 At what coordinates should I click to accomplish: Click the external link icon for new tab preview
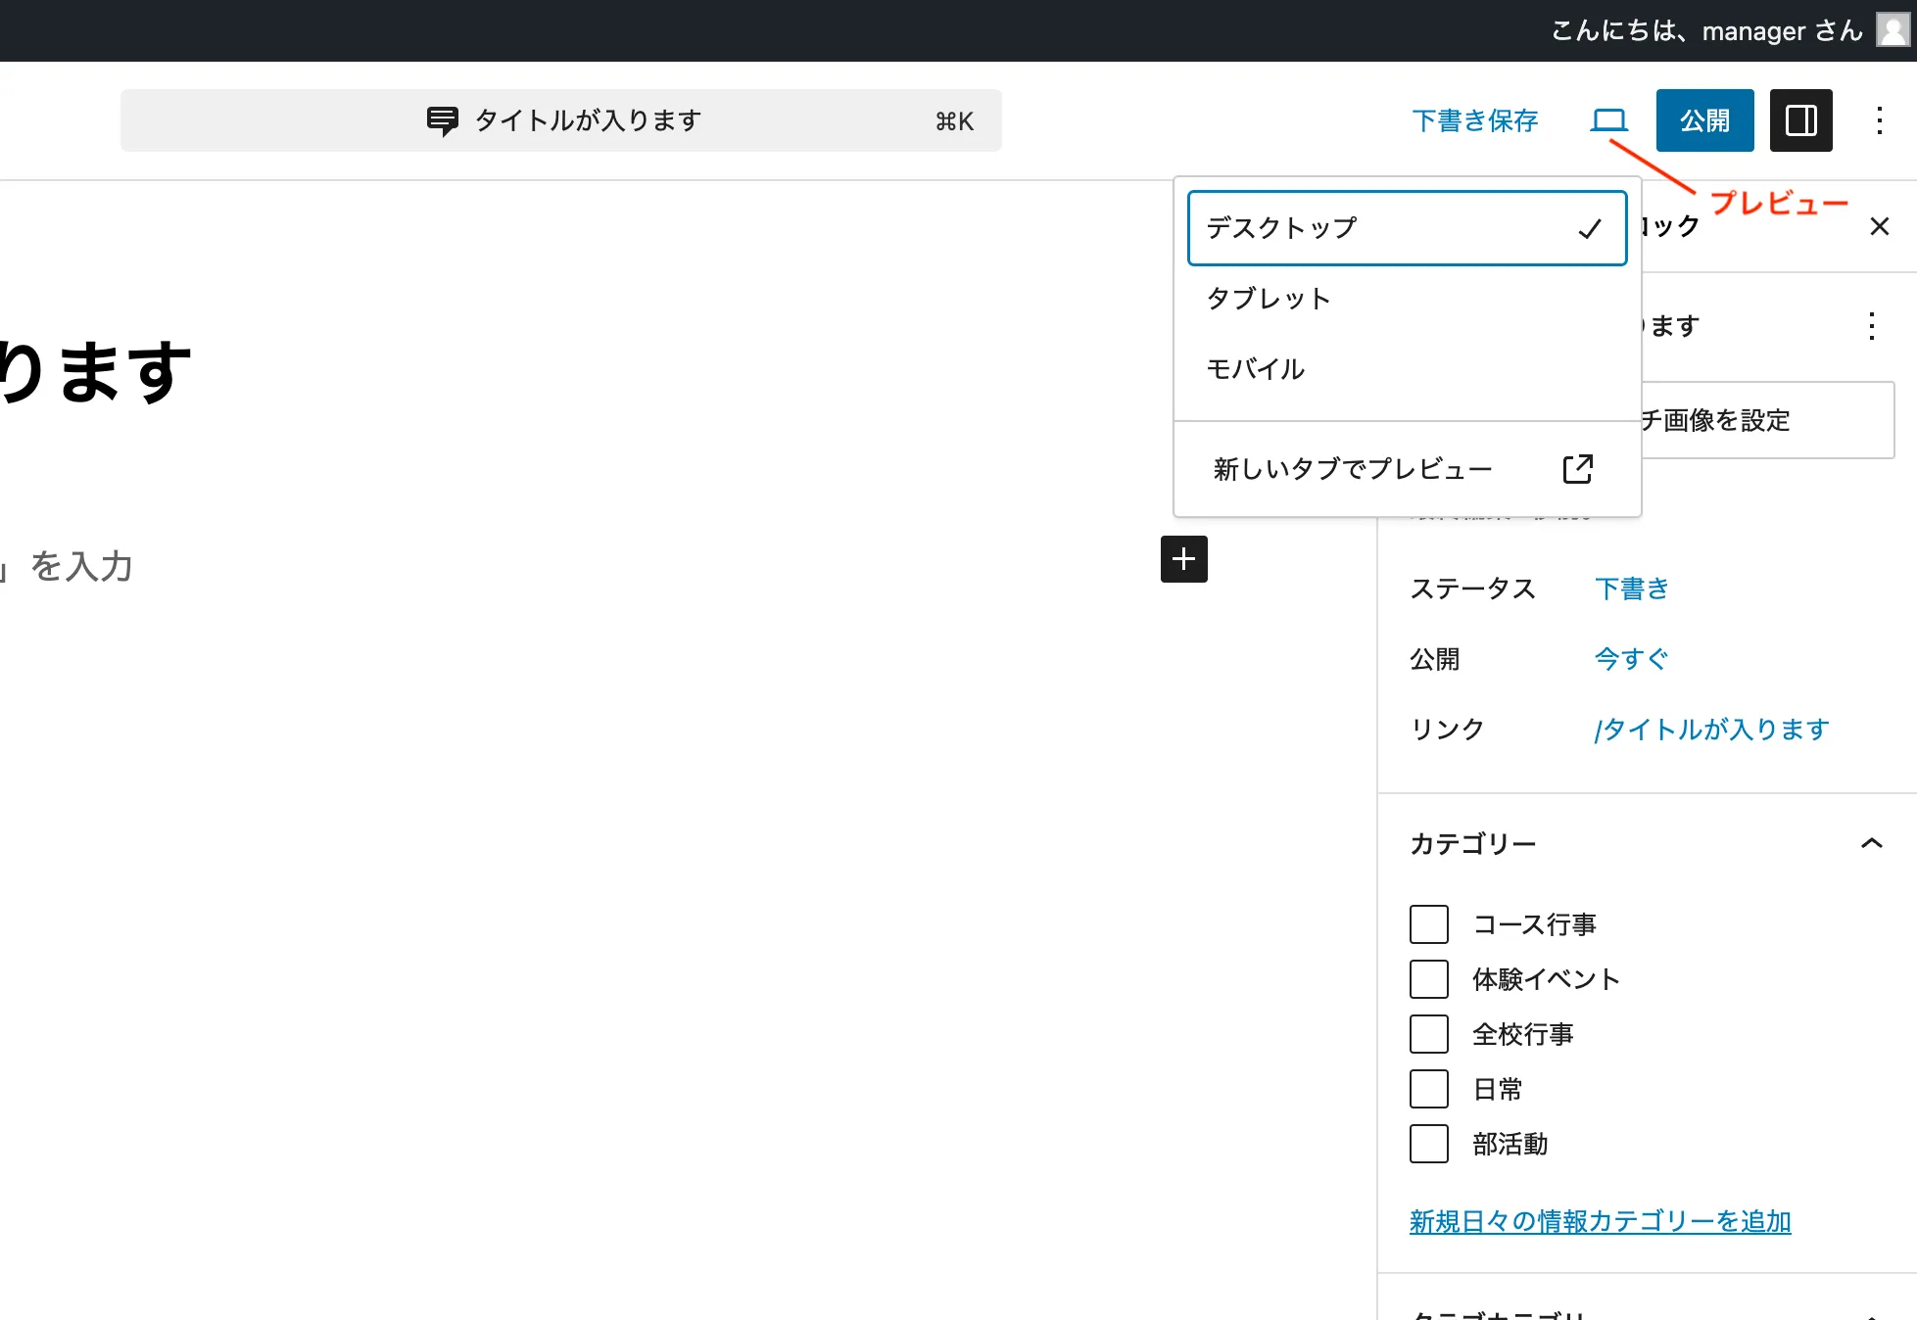(x=1577, y=469)
